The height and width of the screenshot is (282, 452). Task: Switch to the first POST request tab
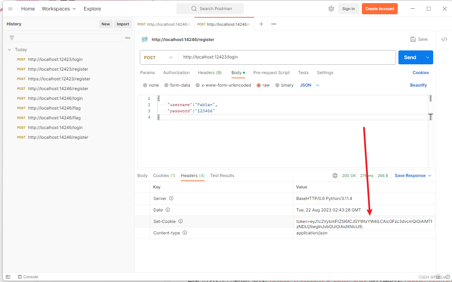pos(164,24)
